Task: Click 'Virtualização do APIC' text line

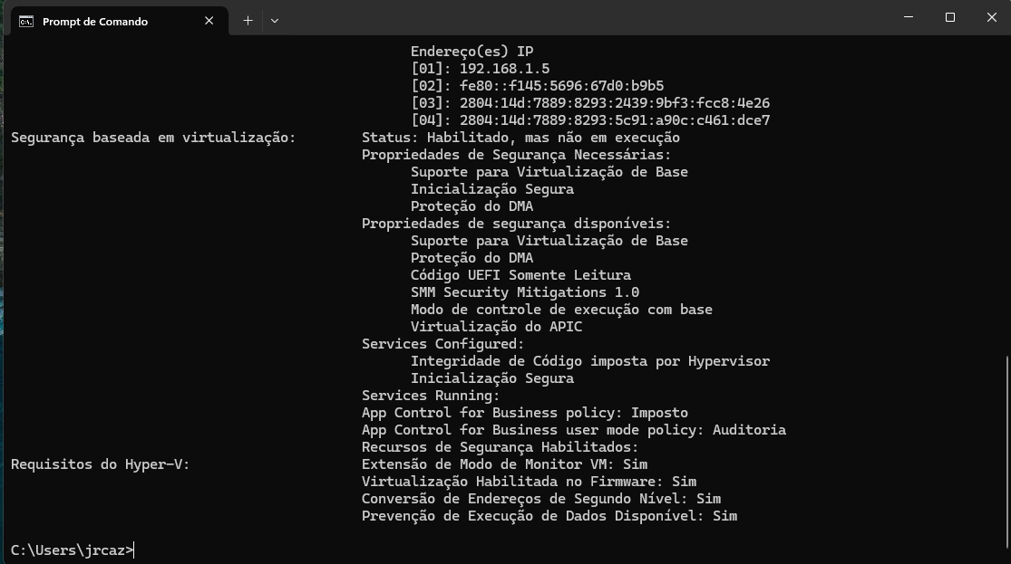Action: click(497, 327)
